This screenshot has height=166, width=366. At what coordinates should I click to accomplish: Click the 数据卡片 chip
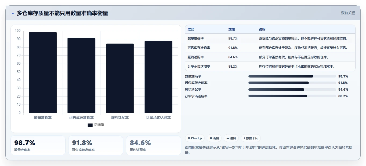(x=251, y=138)
